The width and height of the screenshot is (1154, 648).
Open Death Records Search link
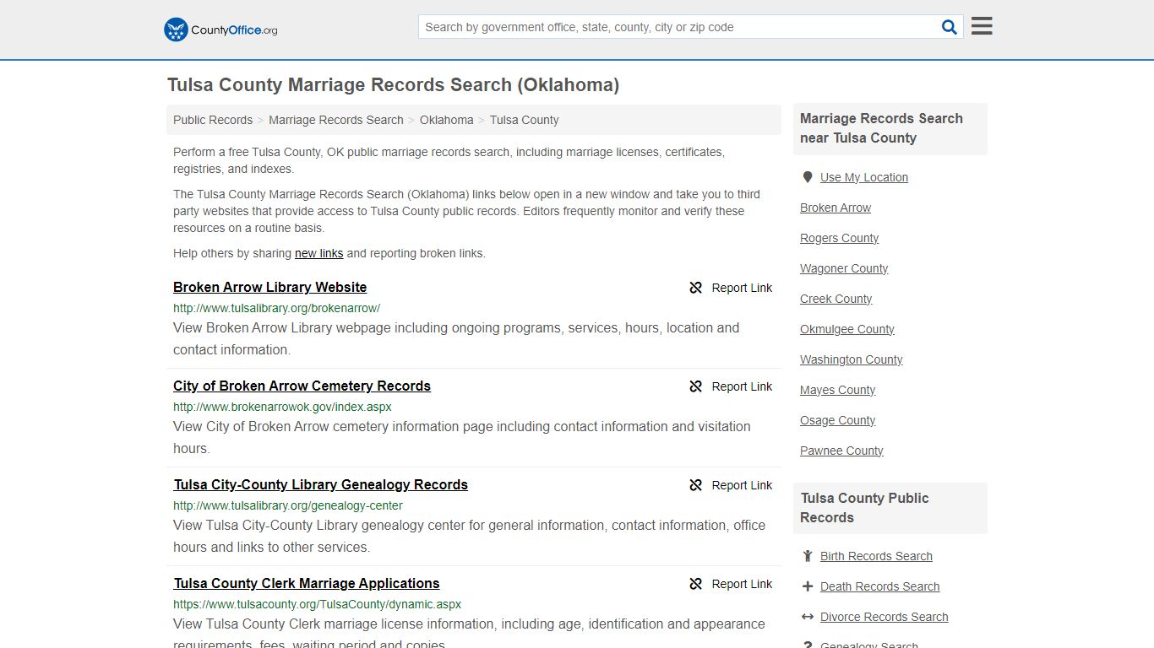879,586
